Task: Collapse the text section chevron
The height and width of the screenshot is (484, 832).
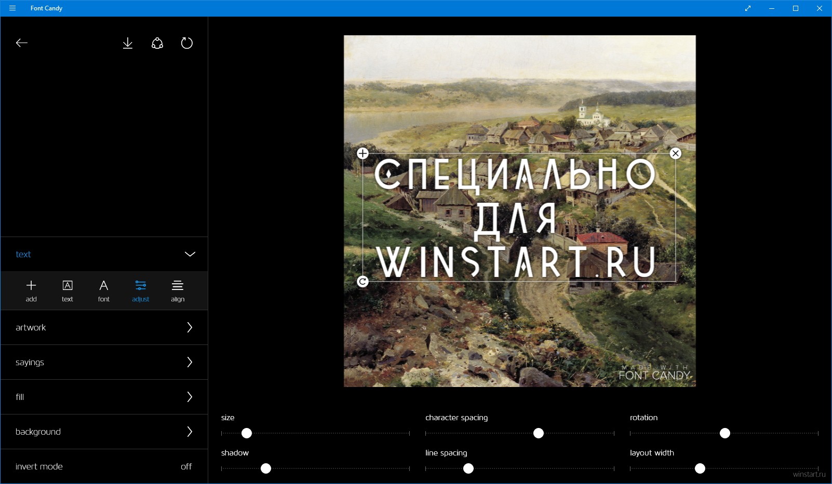Action: tap(190, 254)
